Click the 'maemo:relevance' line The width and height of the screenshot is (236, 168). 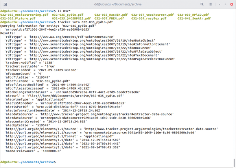pos(33,151)
